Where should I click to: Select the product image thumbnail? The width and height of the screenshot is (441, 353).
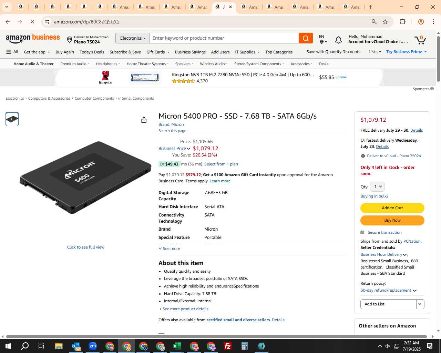pos(12,119)
